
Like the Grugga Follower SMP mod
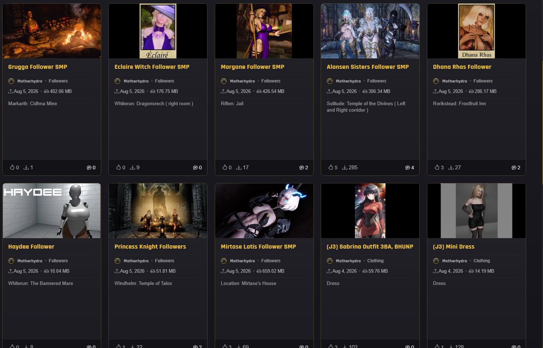tap(12, 168)
